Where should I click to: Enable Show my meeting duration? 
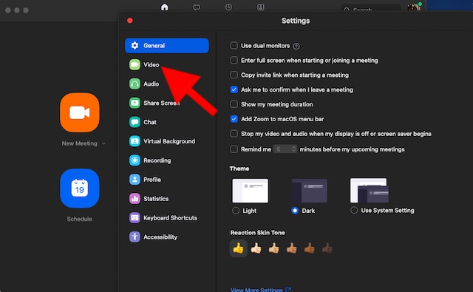pos(234,104)
